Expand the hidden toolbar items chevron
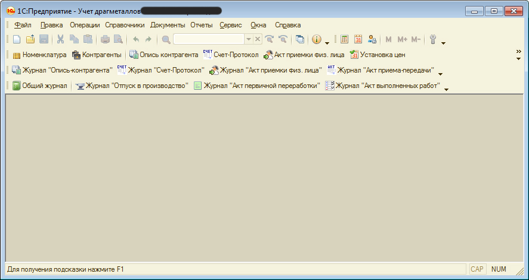Screen dimensions: 529x280 coord(518,52)
